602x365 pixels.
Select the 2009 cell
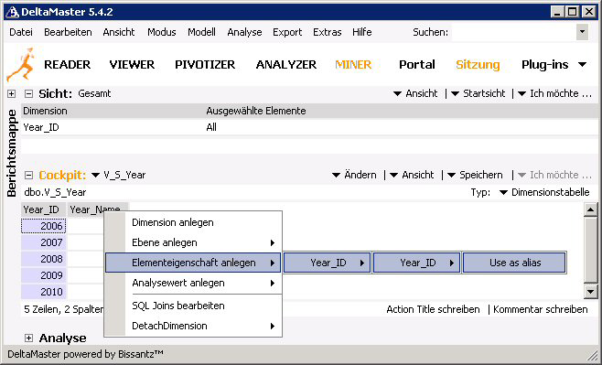tap(43, 275)
